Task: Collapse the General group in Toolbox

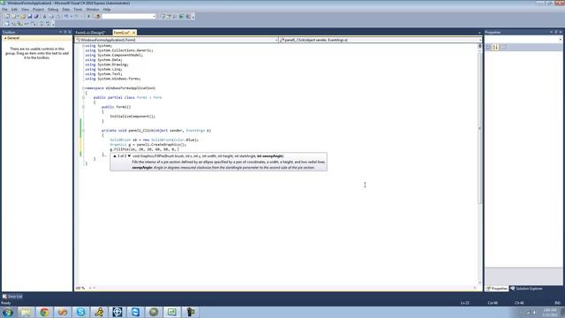Action: click(x=5, y=38)
